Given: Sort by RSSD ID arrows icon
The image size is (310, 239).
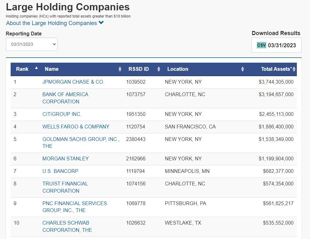Looking at the screenshot, I should pos(159,69).
